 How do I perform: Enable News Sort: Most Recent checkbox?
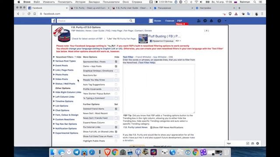[116, 113]
